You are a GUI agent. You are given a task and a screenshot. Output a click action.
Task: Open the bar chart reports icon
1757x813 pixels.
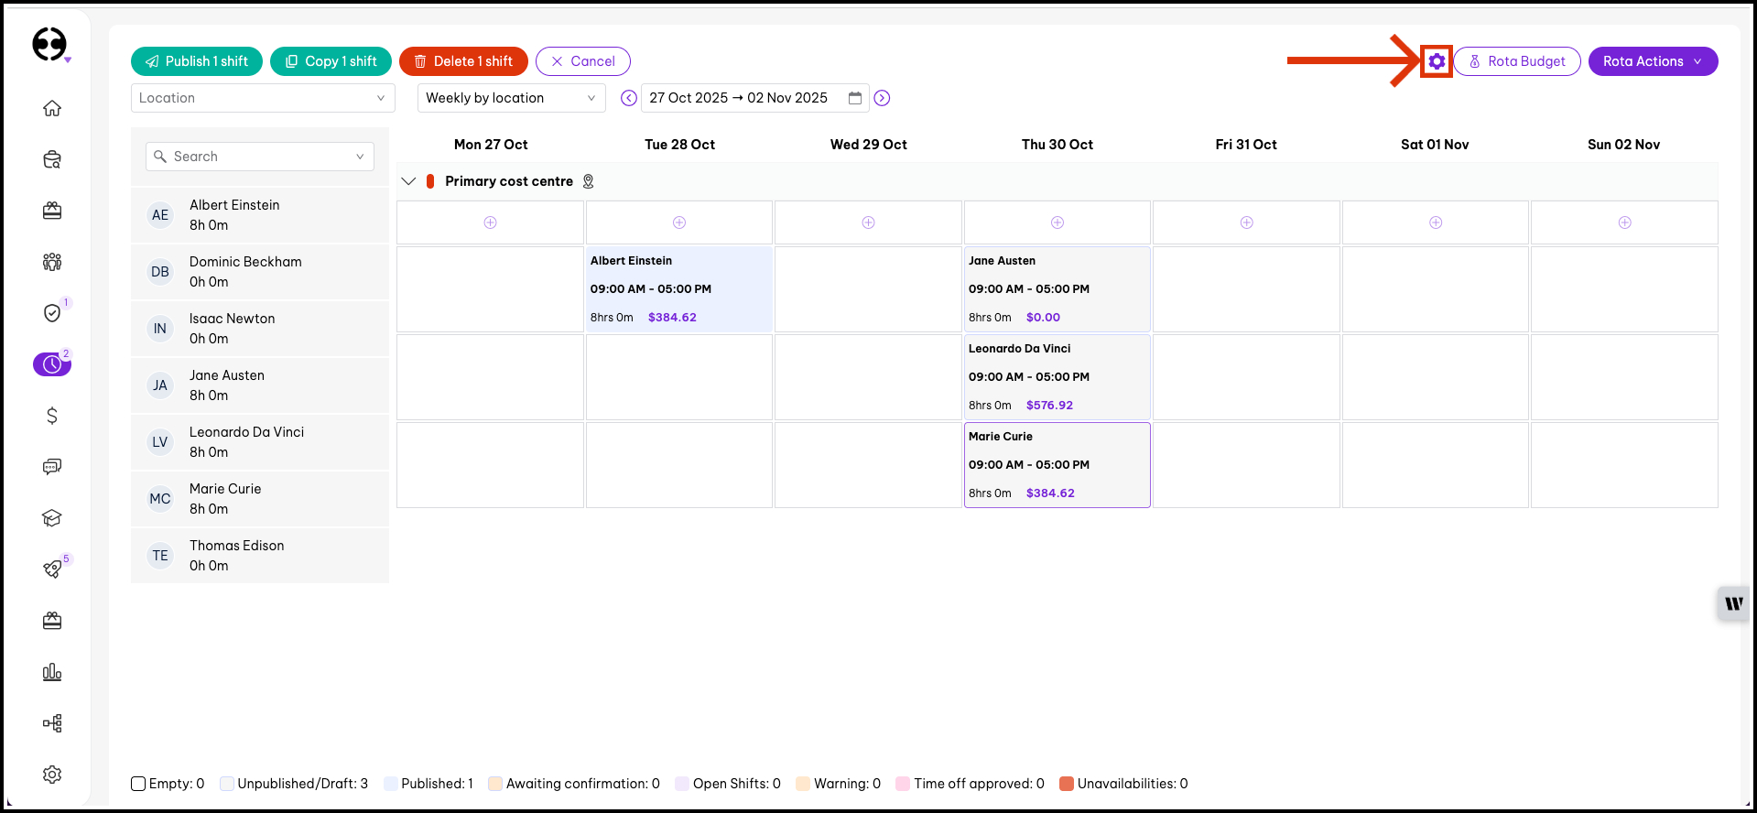[52, 672]
